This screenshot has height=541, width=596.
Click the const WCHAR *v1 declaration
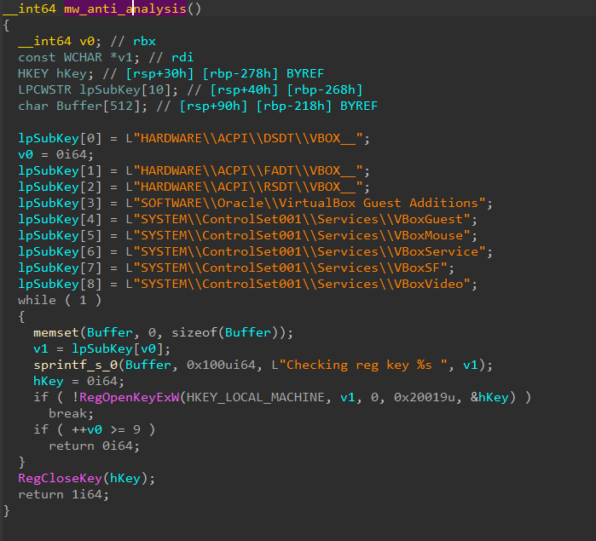(79, 57)
